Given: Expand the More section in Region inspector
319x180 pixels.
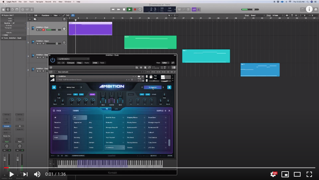Looking at the screenshot, I should [x=3, y=35].
